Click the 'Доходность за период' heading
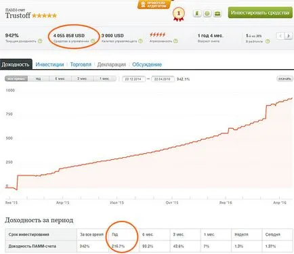Image resolution: width=294 pixels, height=254 pixels. click(x=39, y=220)
